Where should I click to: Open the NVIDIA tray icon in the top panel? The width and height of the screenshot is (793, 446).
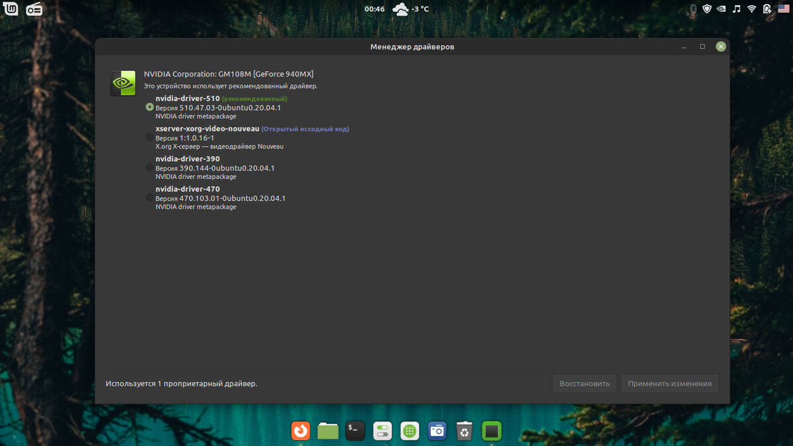click(x=722, y=9)
